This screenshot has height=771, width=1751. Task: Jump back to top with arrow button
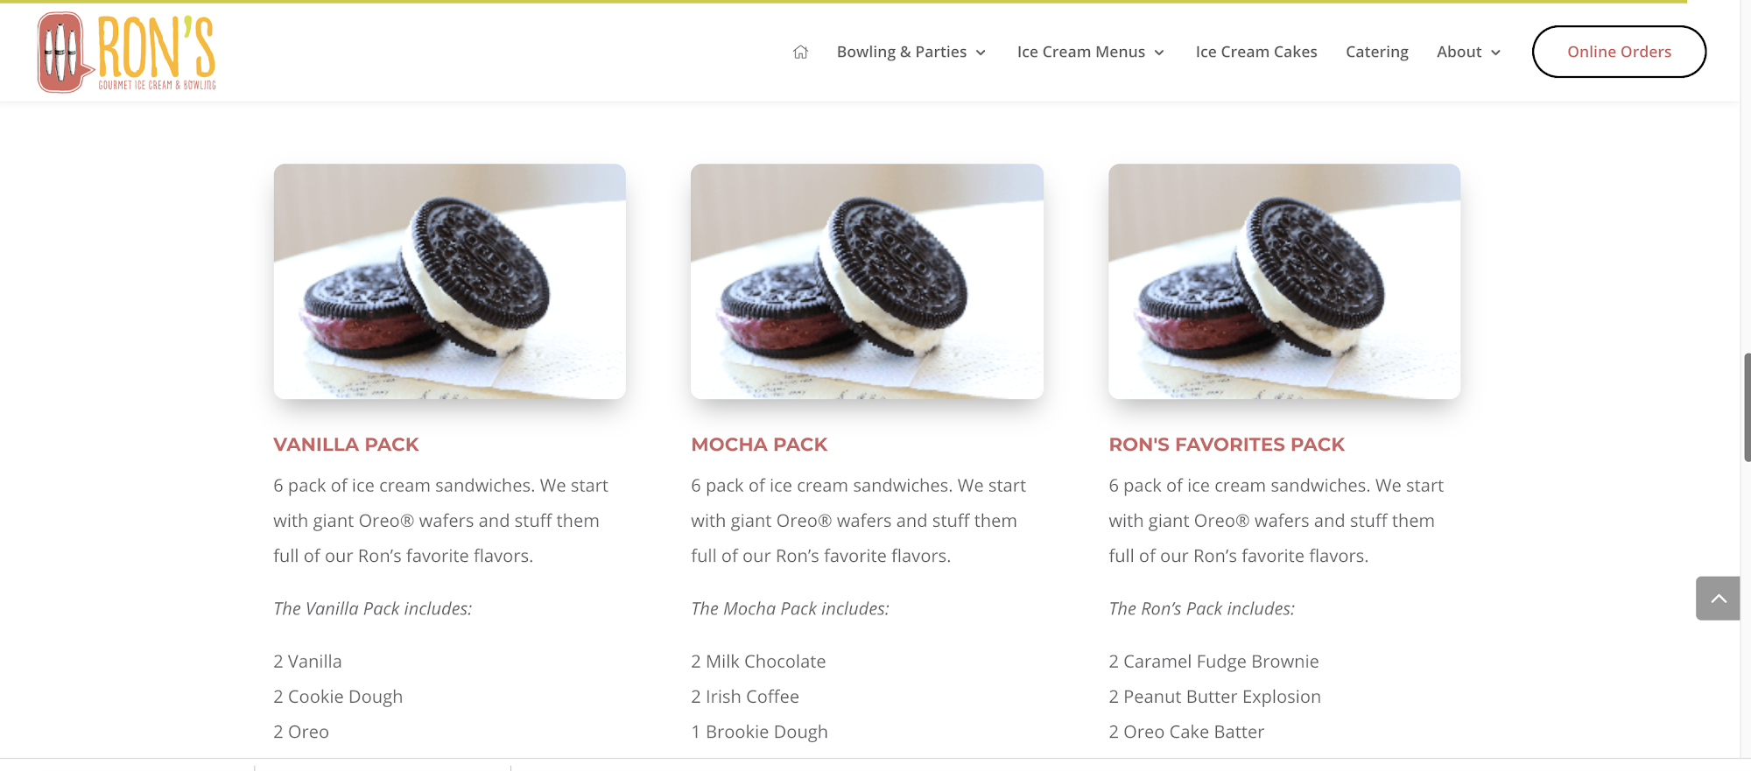click(1718, 599)
